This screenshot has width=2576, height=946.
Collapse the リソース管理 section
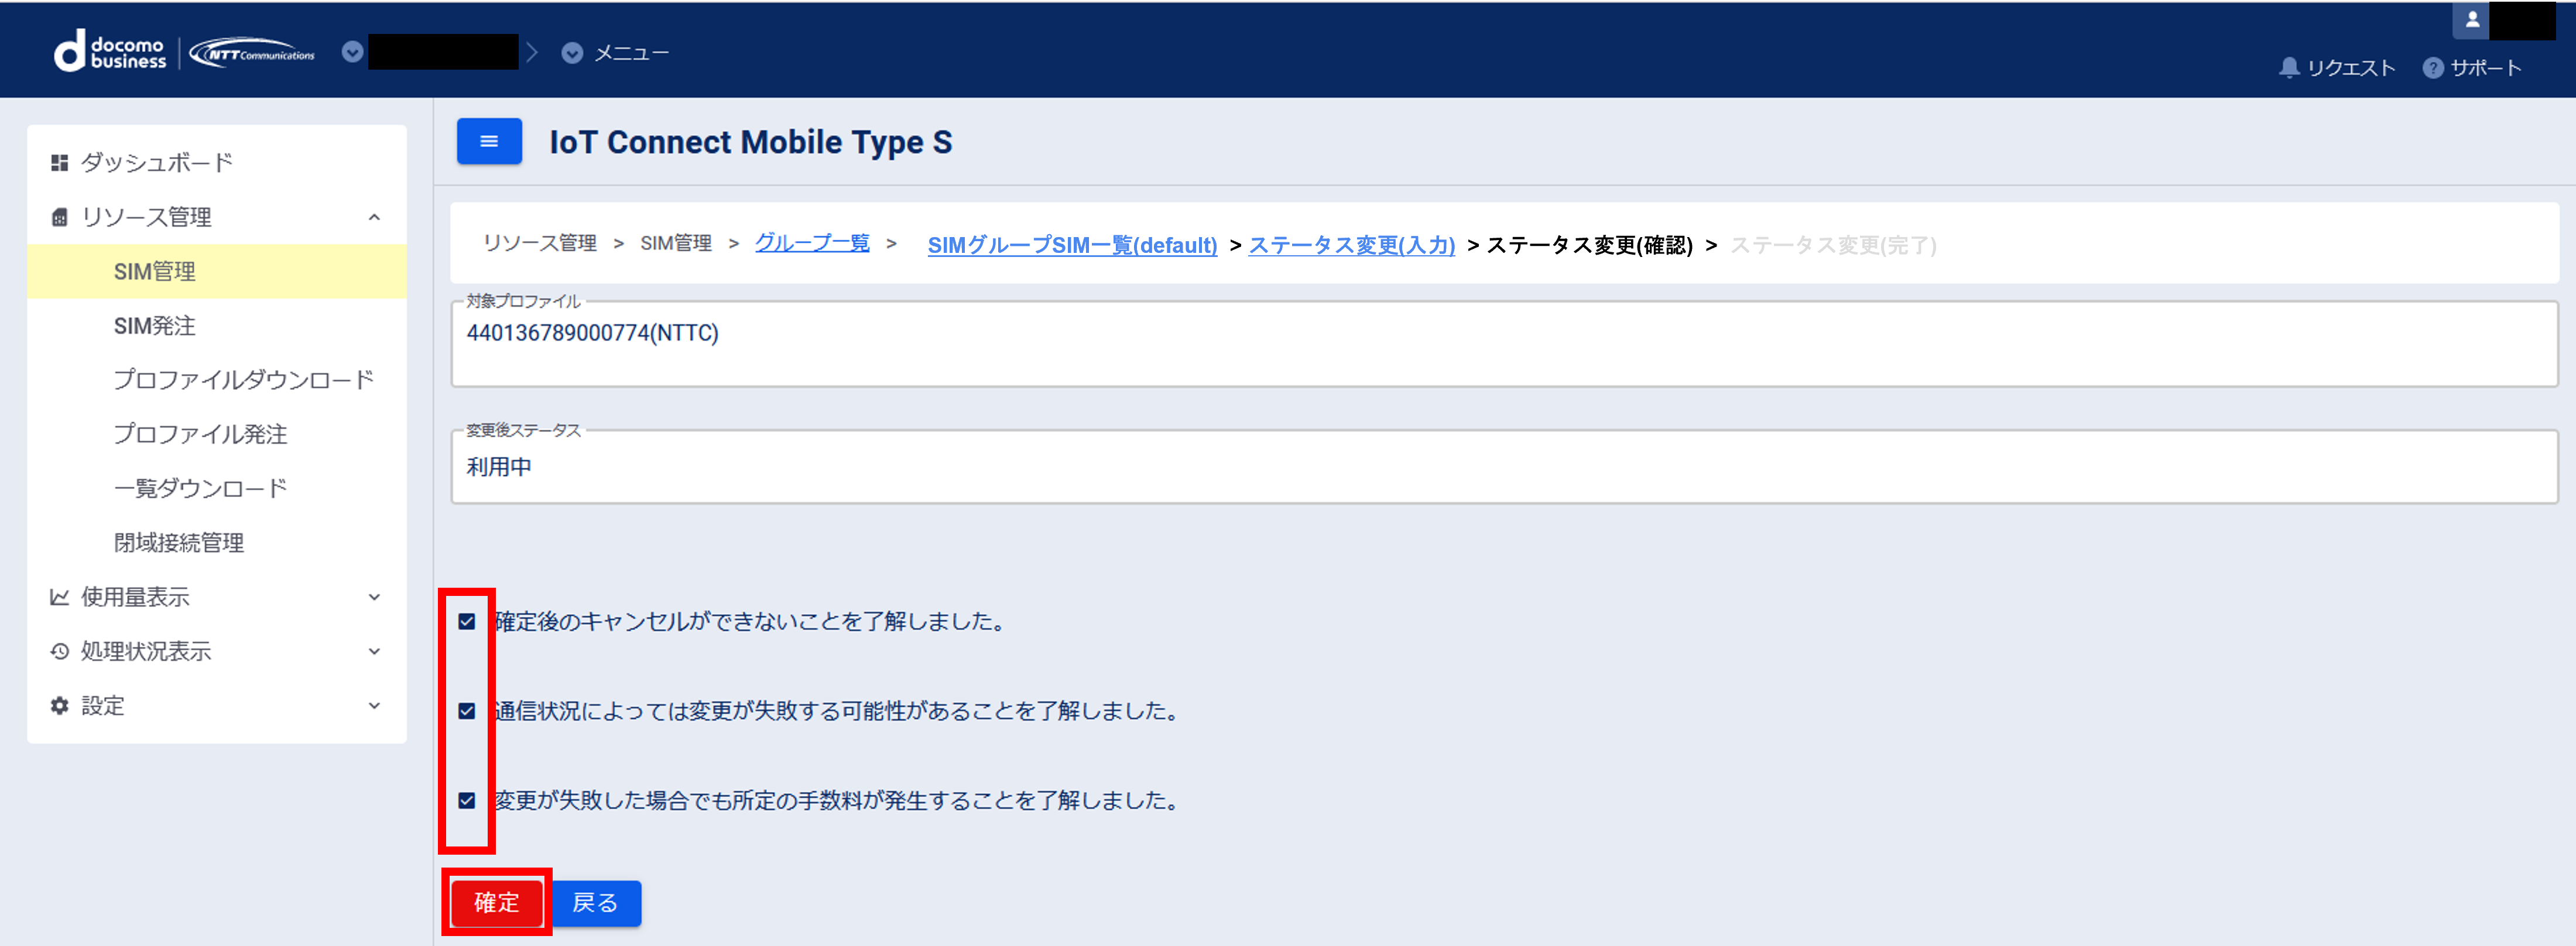[374, 217]
